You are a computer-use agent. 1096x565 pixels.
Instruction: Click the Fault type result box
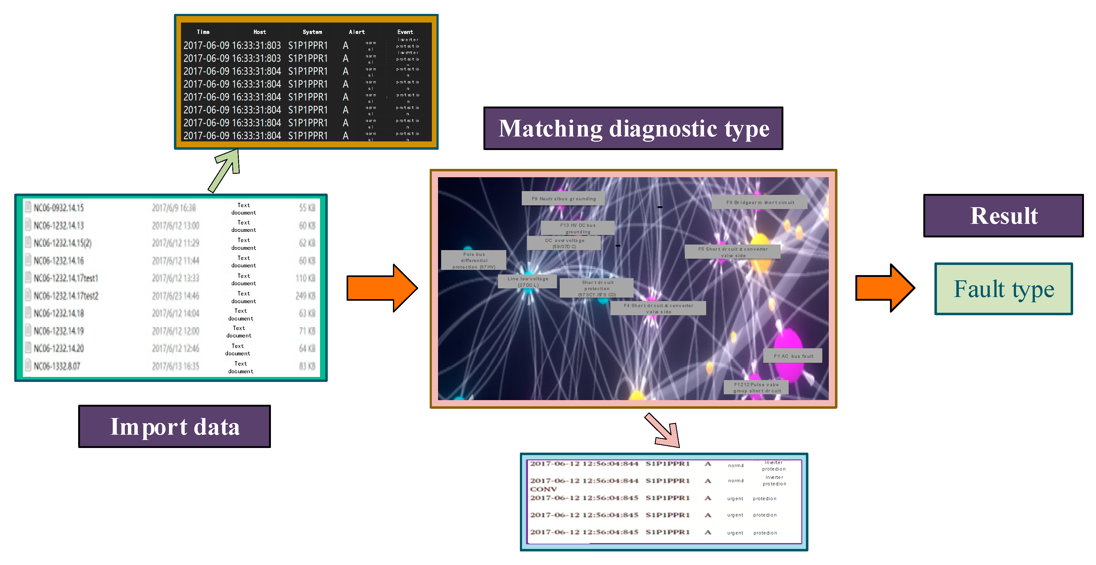[x=1003, y=289]
